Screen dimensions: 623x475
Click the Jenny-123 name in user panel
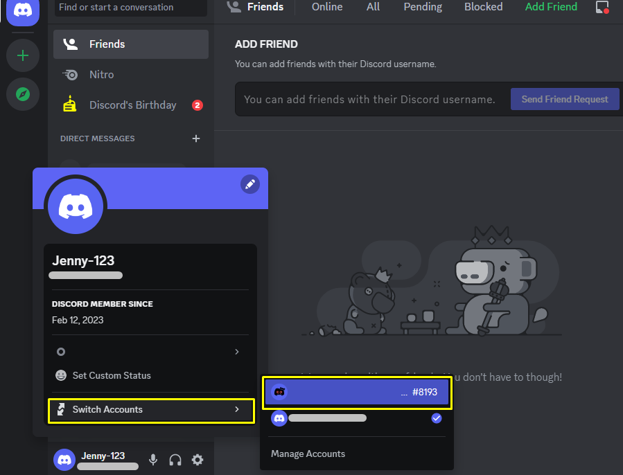(103, 456)
